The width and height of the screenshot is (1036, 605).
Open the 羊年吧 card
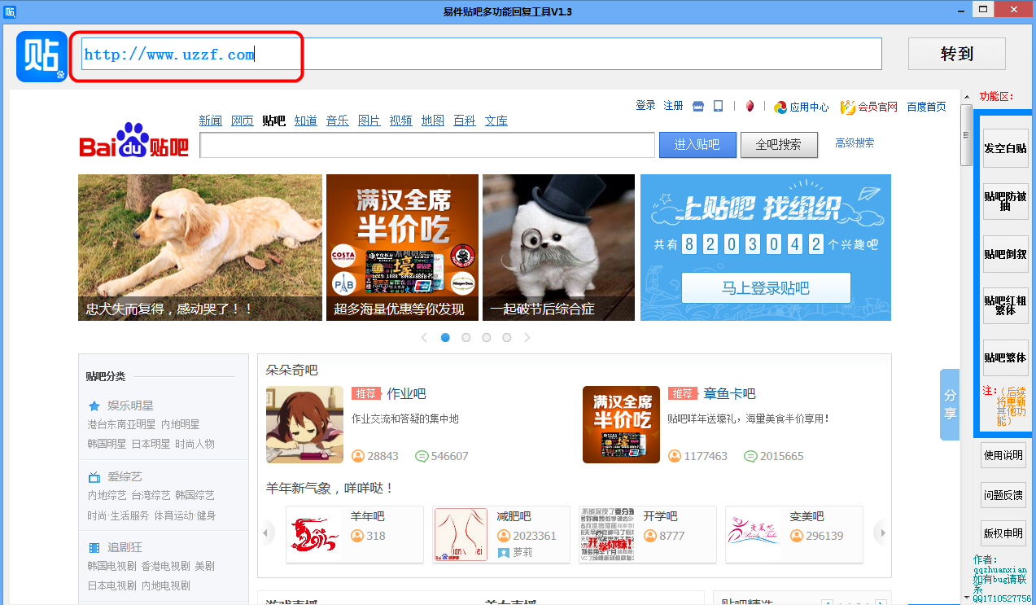355,534
